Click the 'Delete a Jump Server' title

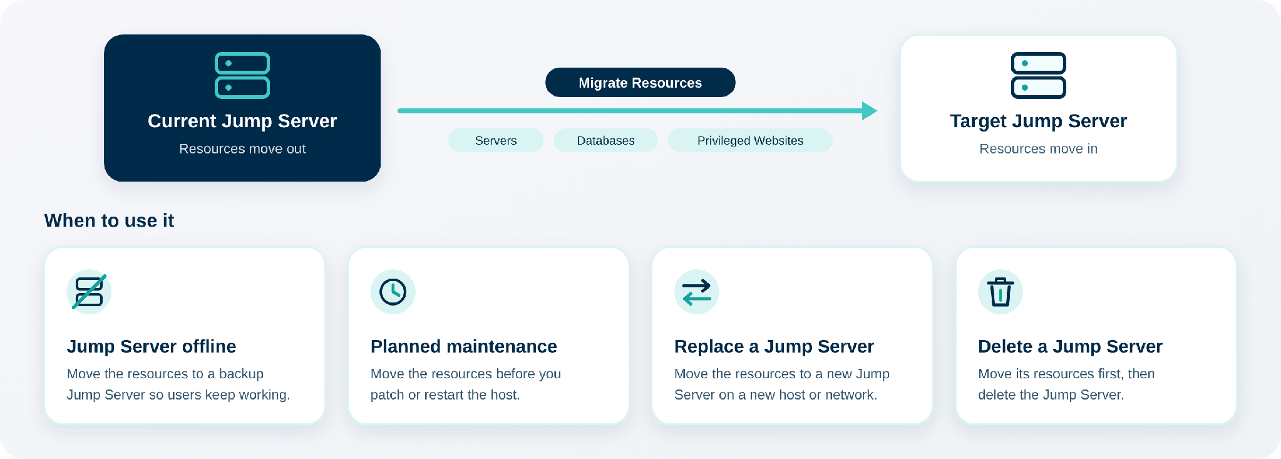point(1070,346)
